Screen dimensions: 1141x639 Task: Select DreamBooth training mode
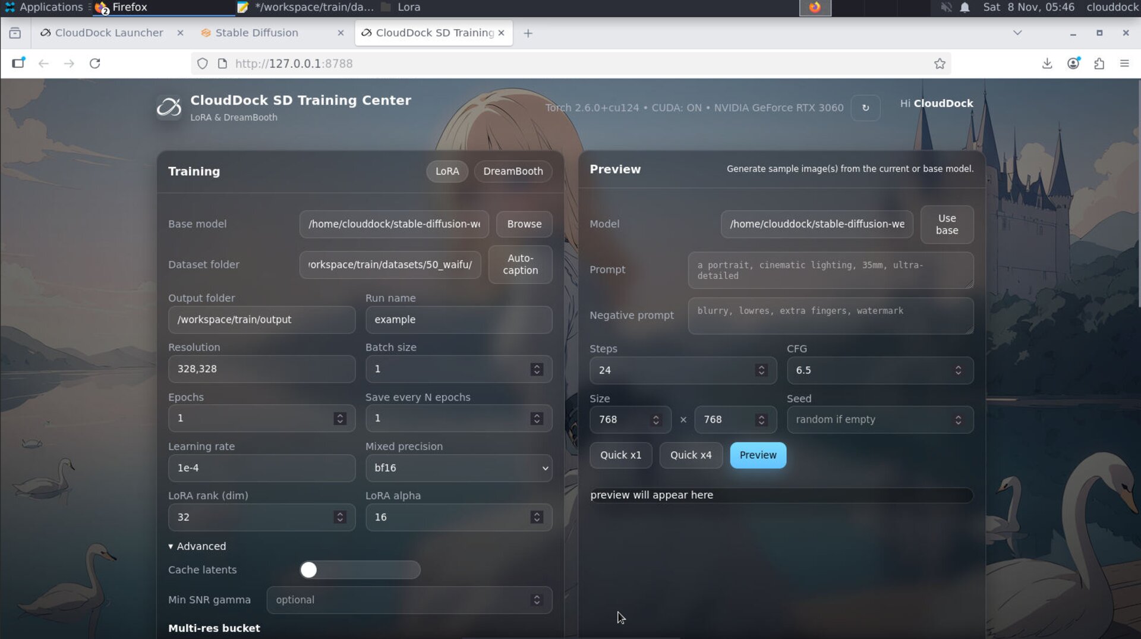pos(513,171)
